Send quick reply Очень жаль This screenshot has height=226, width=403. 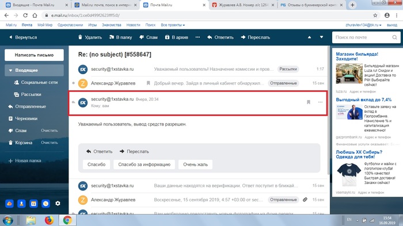pos(195,164)
